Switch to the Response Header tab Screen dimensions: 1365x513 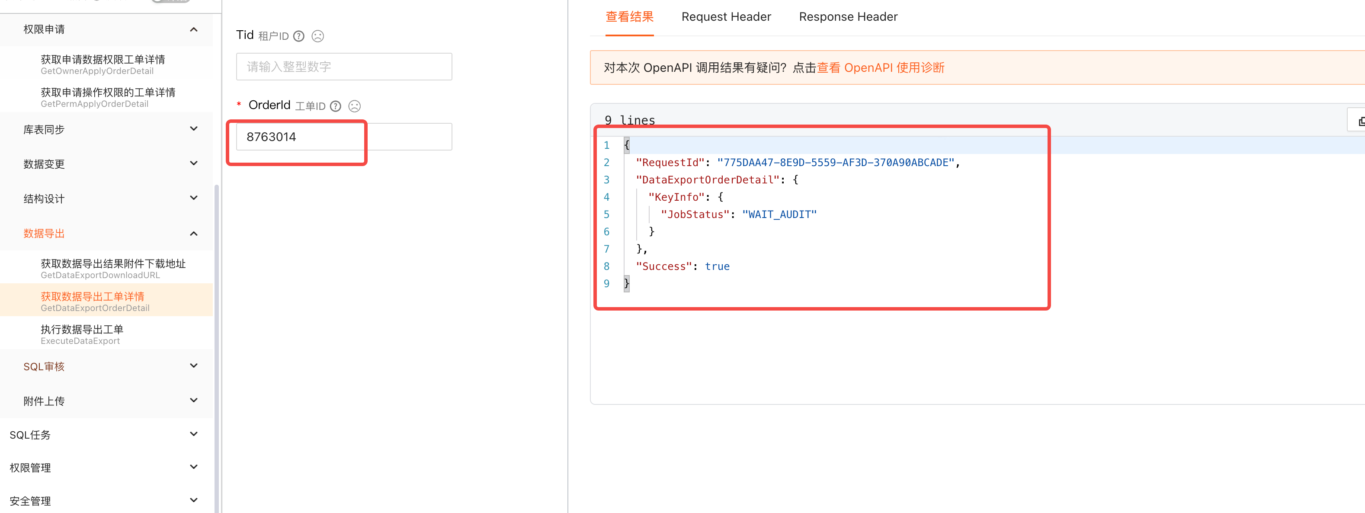[x=848, y=17]
